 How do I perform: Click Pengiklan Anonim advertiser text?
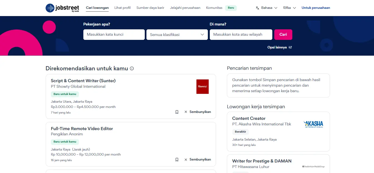click(67, 134)
